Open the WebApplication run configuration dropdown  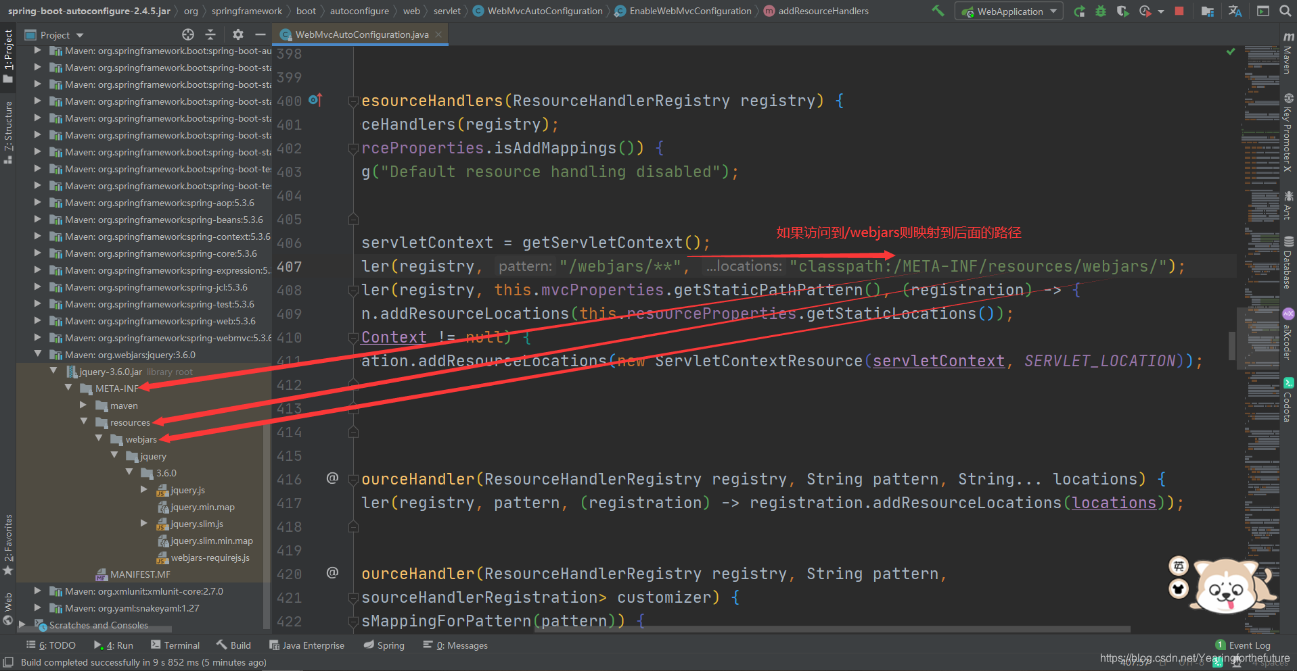(1009, 11)
